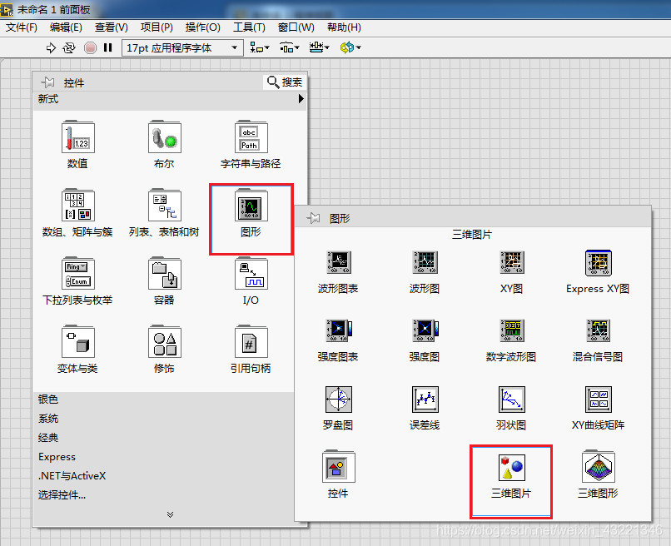Select the 强度图表 intensity chart

(x=339, y=330)
